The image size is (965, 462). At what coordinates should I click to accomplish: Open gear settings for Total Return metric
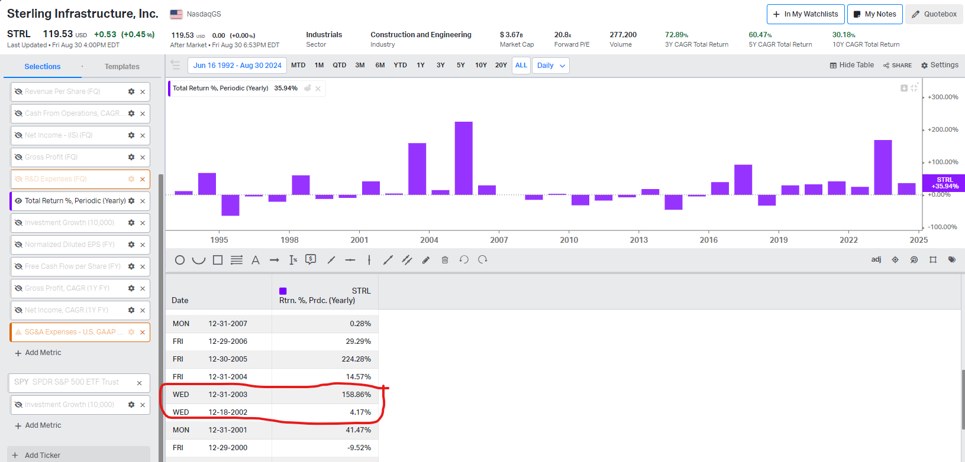(131, 201)
